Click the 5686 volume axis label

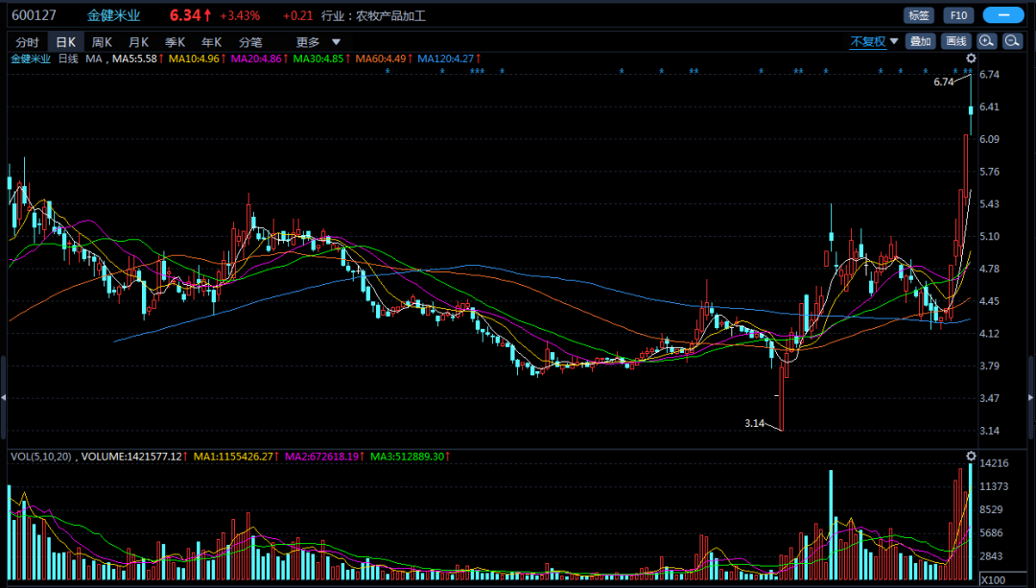pos(991,532)
